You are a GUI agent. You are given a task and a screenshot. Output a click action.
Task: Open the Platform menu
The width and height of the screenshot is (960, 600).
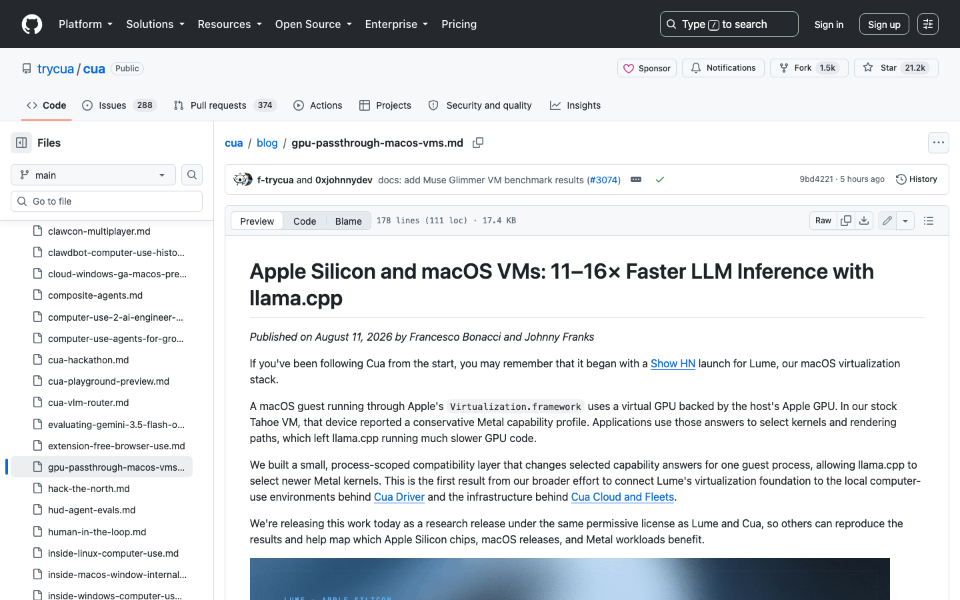85,24
